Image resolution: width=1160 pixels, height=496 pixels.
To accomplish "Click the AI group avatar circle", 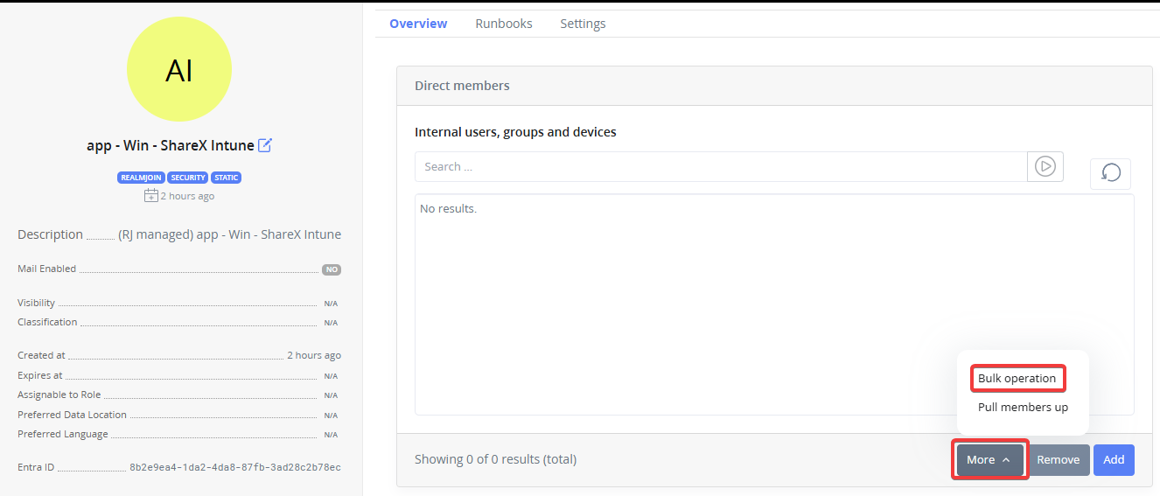I will (x=179, y=71).
